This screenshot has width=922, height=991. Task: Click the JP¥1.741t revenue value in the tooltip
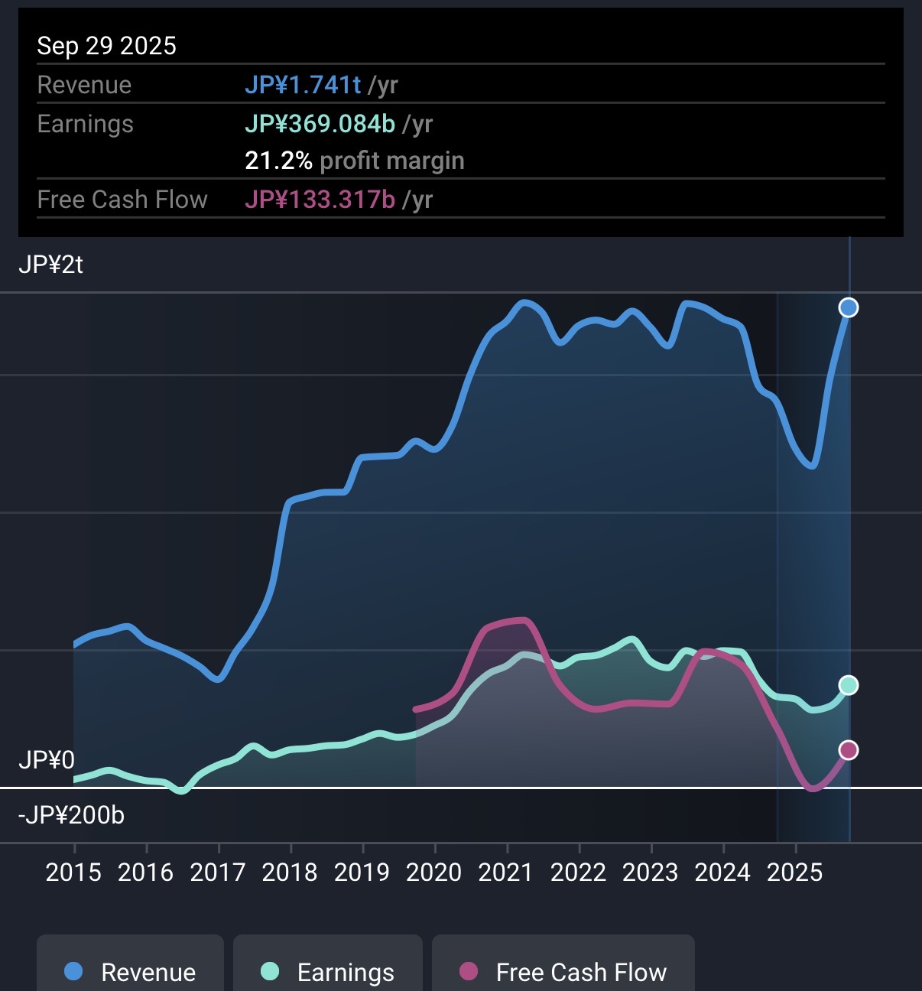coord(303,85)
